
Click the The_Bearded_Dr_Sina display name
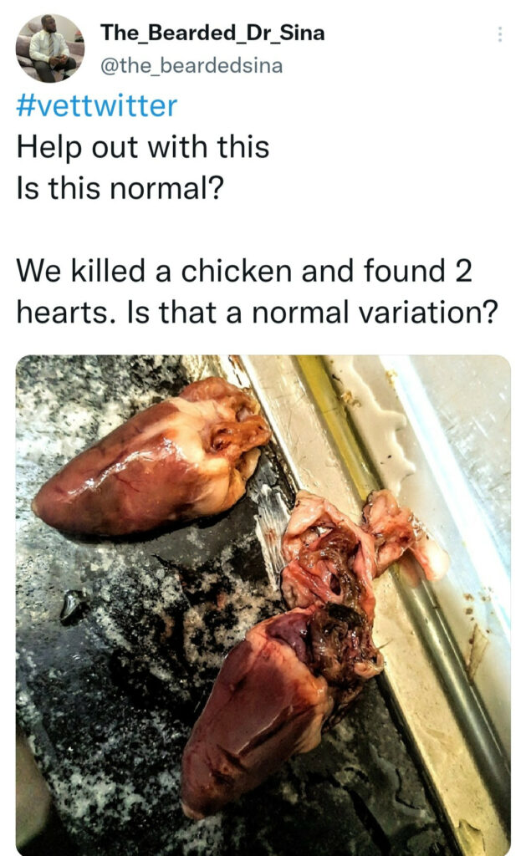coord(212,33)
